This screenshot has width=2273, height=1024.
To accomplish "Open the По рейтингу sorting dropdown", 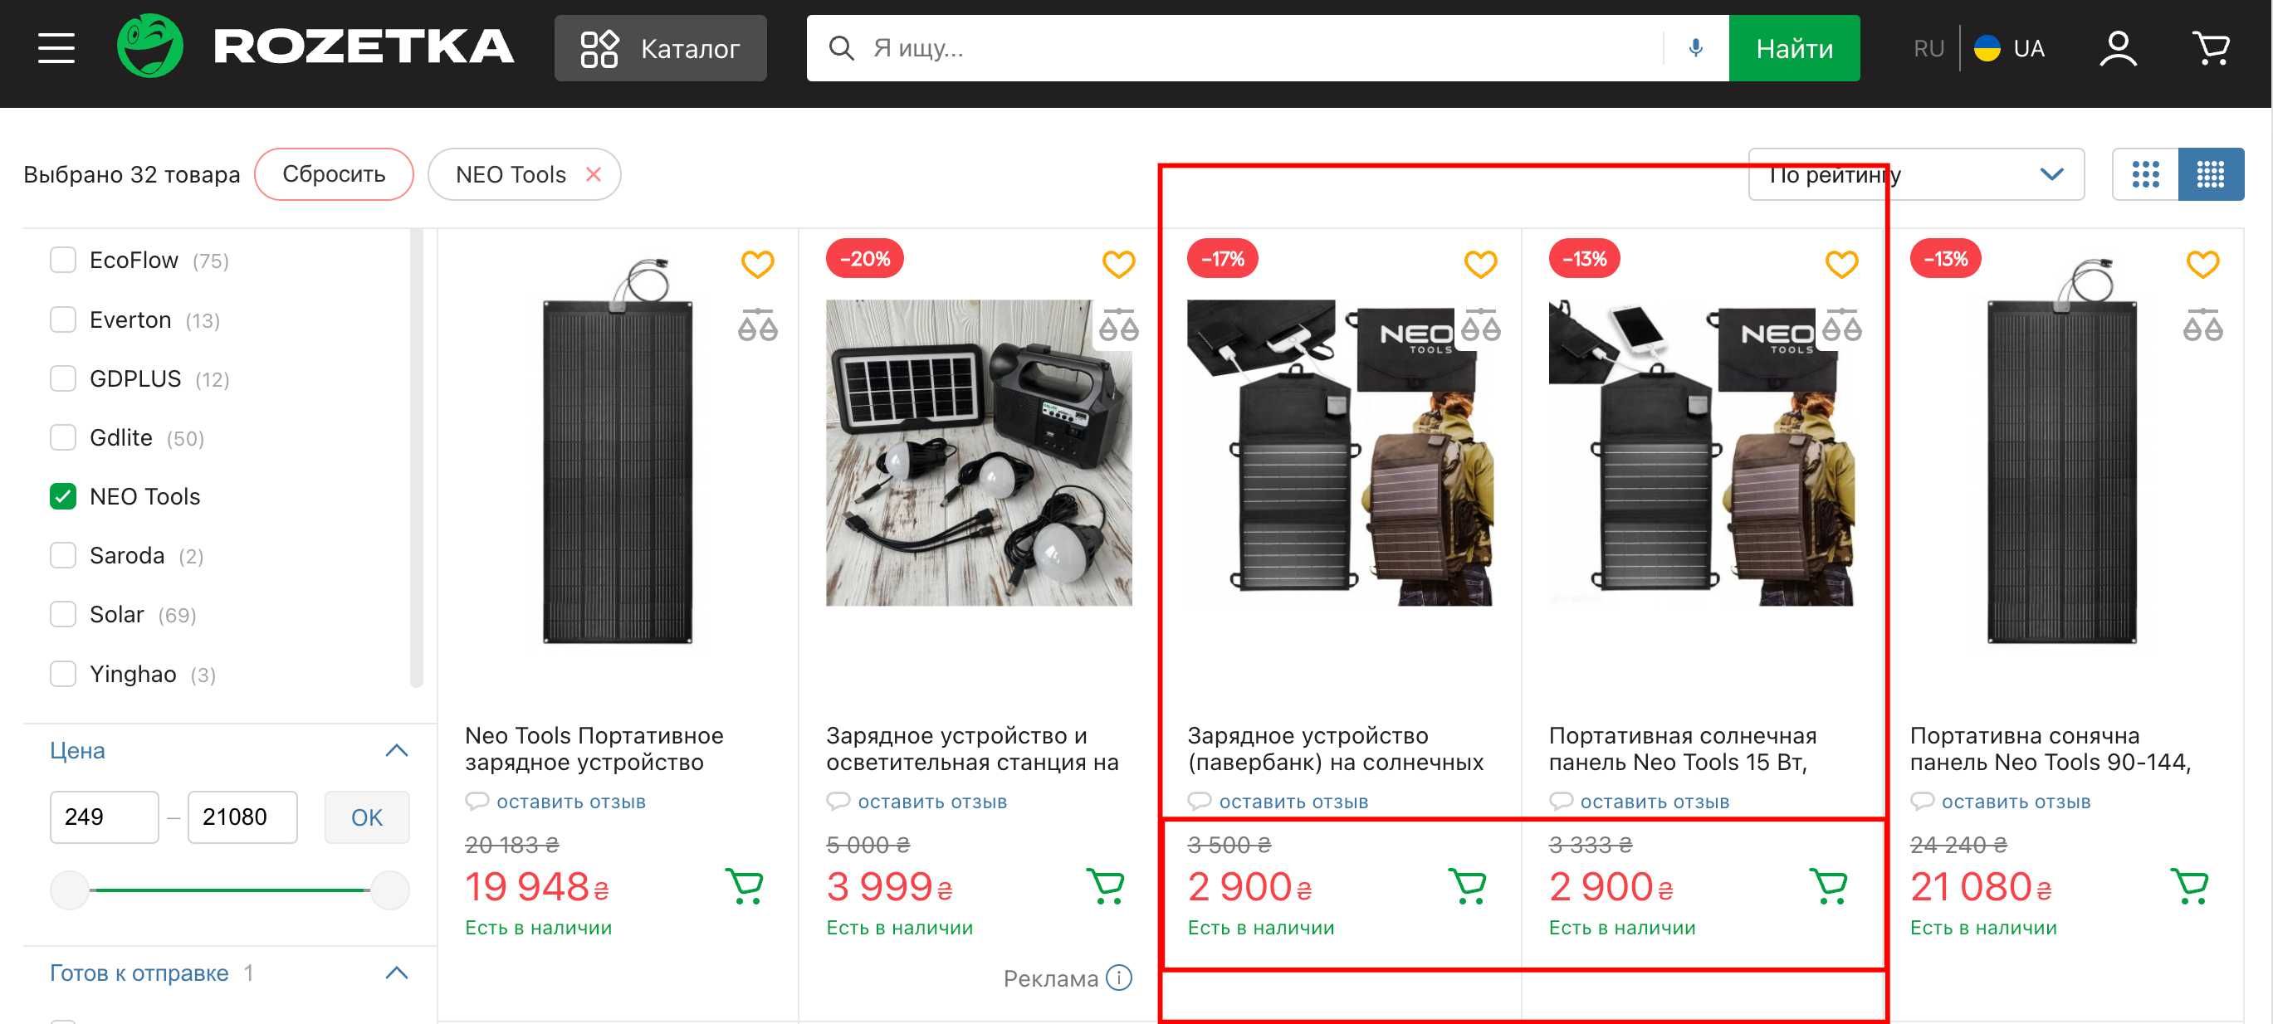I will pos(1916,173).
